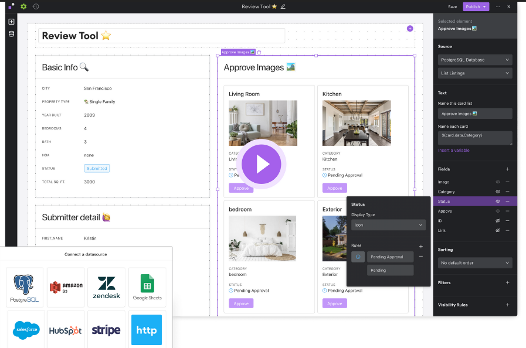
Task: Open version history clock icon
Action: (36, 6)
